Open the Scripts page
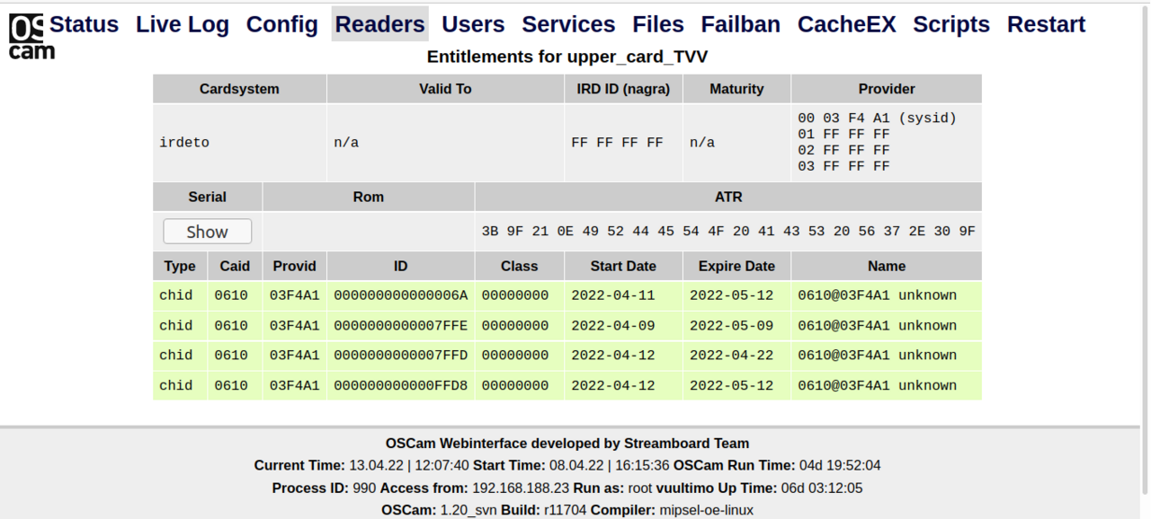Screen dimensions: 1151x519 950,24
